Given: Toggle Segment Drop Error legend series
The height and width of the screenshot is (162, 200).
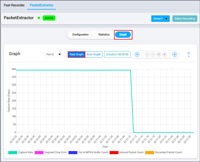Looking at the screenshot, I should tap(39, 153).
